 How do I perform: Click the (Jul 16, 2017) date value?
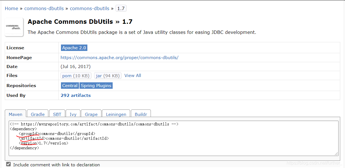[76, 67]
